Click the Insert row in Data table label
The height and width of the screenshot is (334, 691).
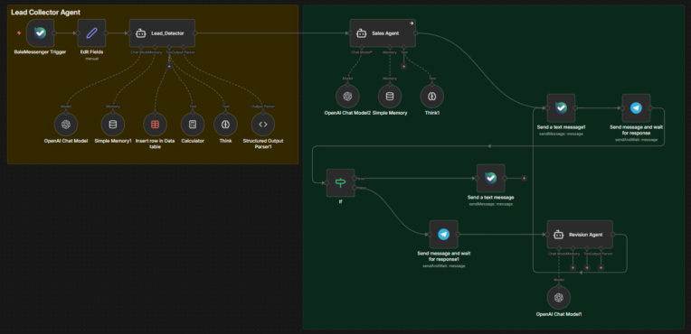155,144
